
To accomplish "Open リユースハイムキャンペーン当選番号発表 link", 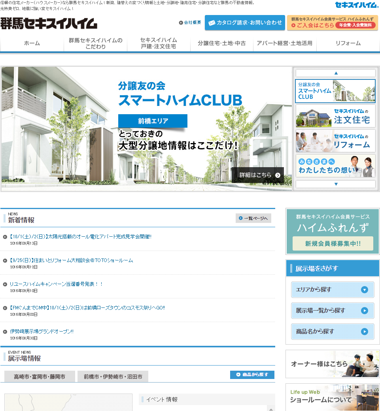I will tap(56, 284).
